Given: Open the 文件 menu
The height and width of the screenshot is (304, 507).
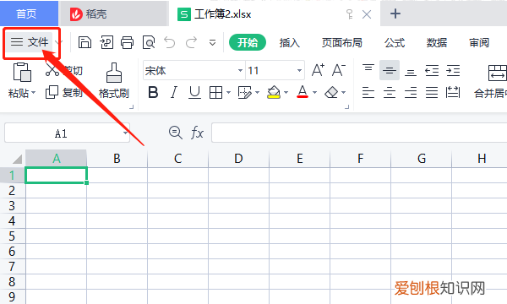Looking at the screenshot, I should click(30, 42).
